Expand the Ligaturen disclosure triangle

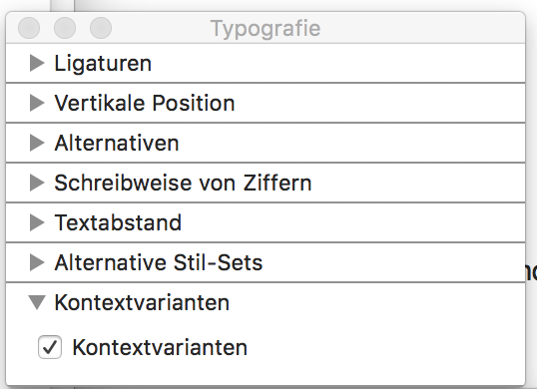(x=37, y=63)
